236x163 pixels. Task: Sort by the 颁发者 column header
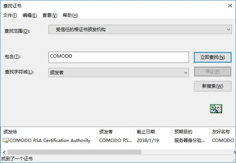point(115,132)
